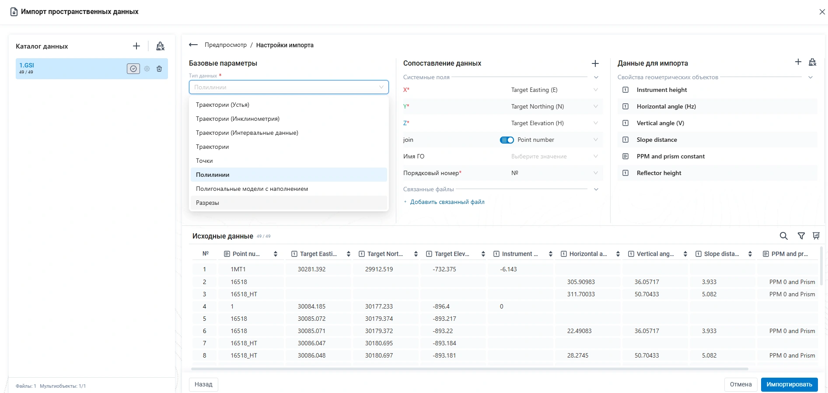Start import with Импортировать button
The height and width of the screenshot is (393, 828).
point(789,384)
